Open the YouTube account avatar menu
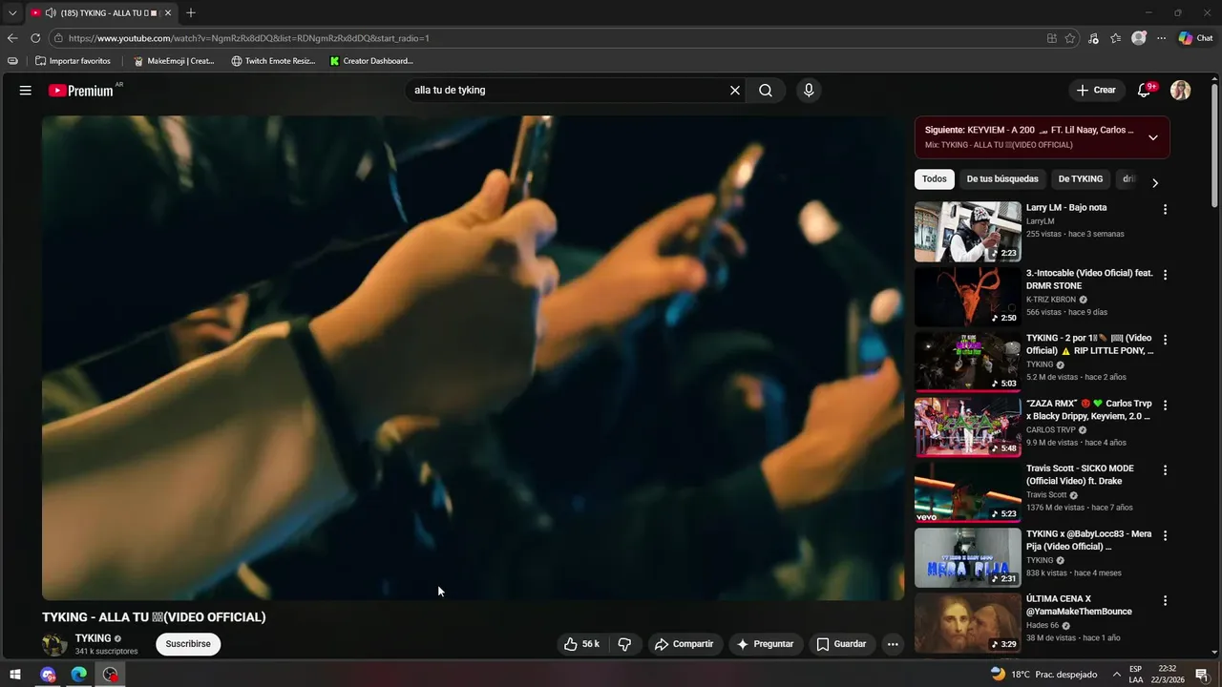The image size is (1222, 687). [x=1181, y=91]
